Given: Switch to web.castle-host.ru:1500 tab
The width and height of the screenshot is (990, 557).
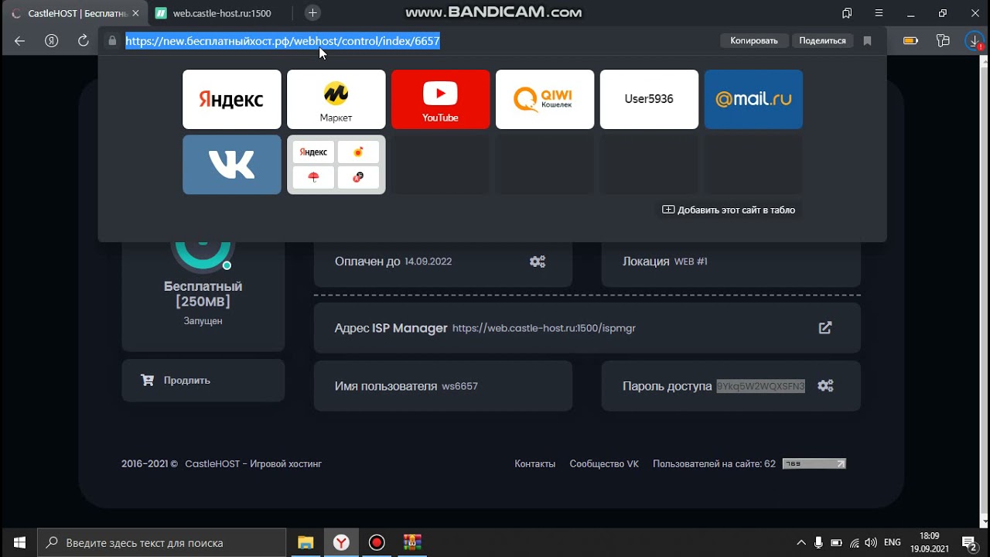Looking at the screenshot, I should tap(221, 13).
